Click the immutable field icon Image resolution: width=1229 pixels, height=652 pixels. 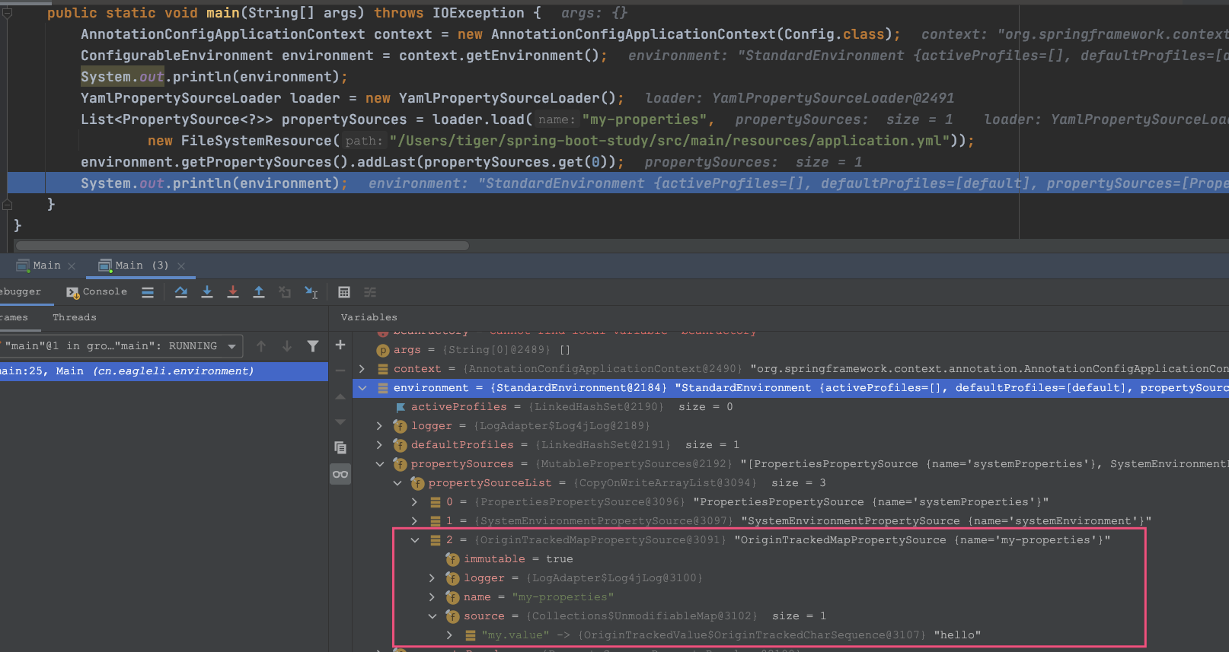[452, 559]
